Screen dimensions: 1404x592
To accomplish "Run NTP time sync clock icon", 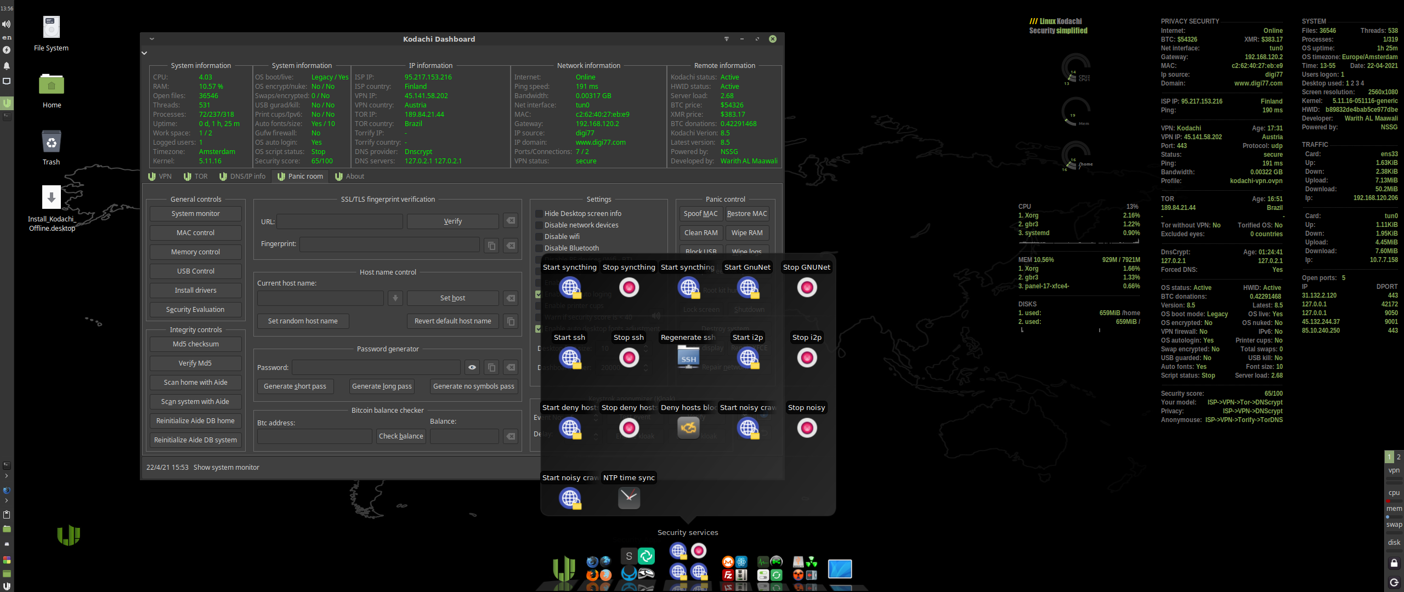I will [629, 498].
